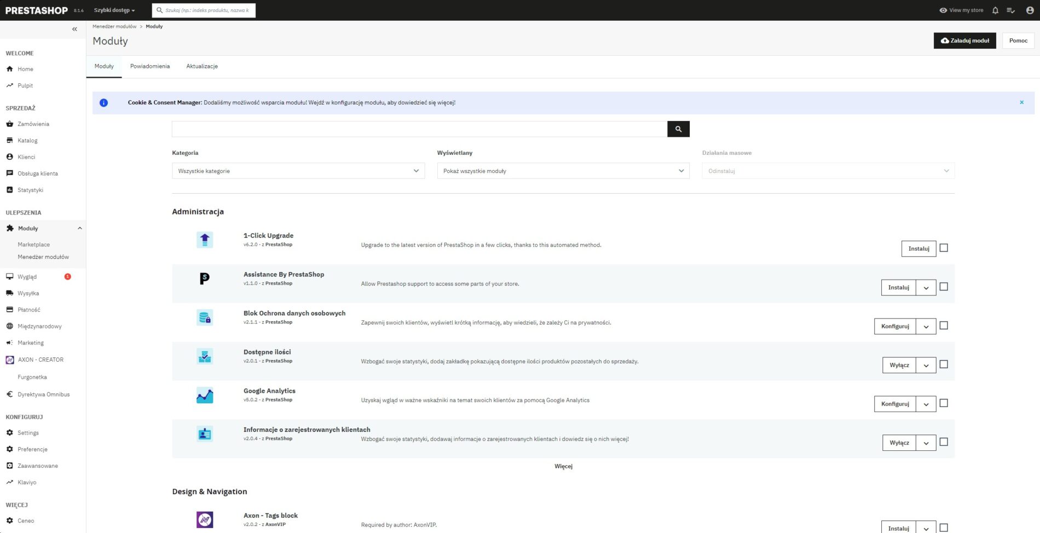
Task: Click the 1-Click Upgrade module icon
Action: click(205, 240)
